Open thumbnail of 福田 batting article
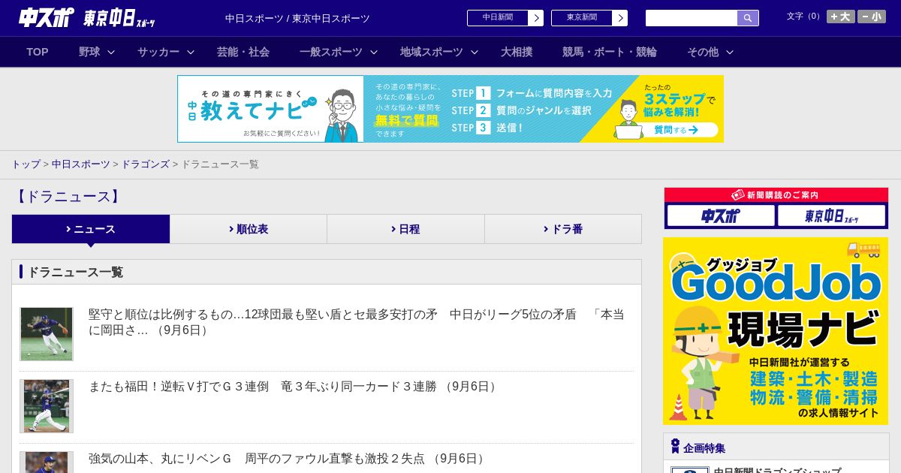This screenshot has height=473, width=901. (47, 406)
